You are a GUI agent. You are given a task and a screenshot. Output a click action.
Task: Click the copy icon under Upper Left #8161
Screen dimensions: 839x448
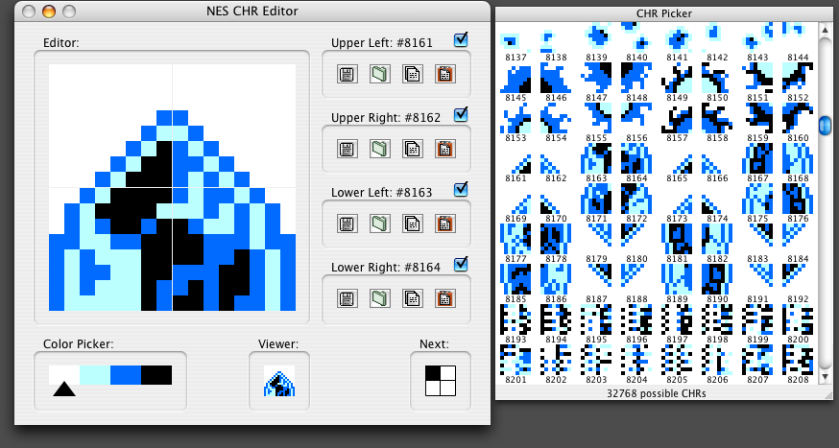coord(412,74)
